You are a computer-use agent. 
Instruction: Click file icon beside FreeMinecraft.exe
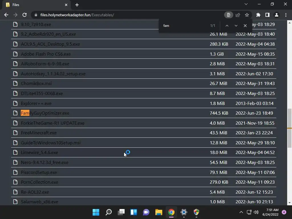[15, 133]
